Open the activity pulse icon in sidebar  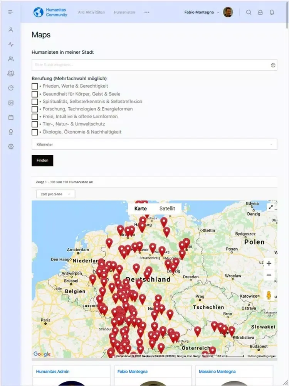(x=11, y=44)
